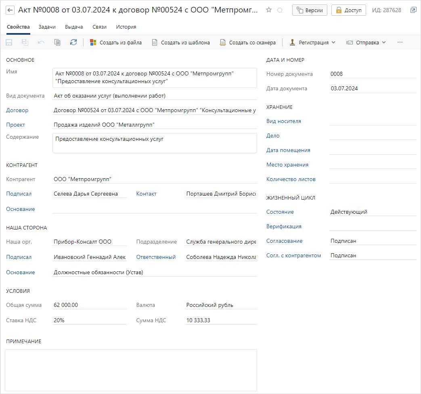The height and width of the screenshot is (394, 421).
Task: Click into the Примечание text area
Action: (131, 370)
